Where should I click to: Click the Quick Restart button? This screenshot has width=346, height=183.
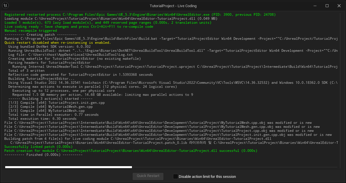pyautogui.click(x=148, y=176)
